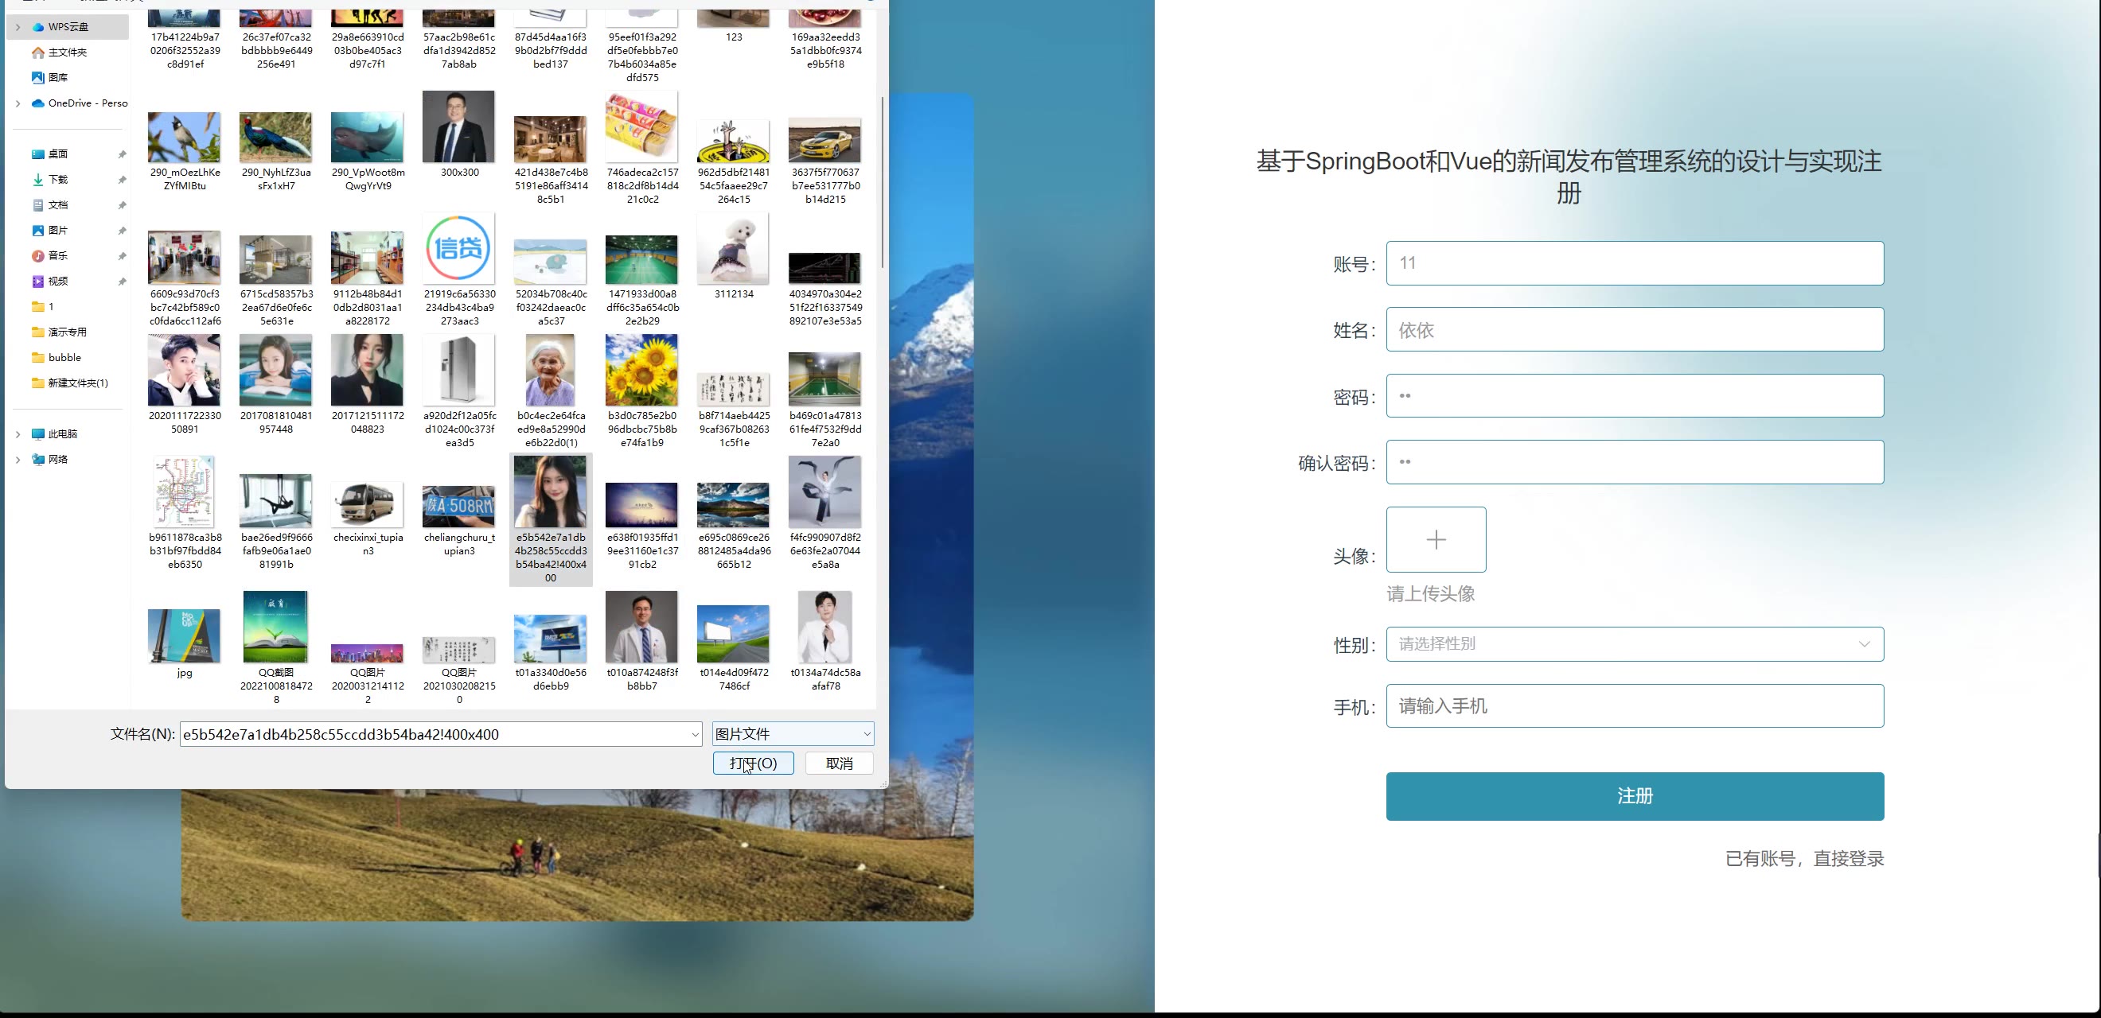
Task: Select 主文件夹 home folder icon
Action: [37, 52]
